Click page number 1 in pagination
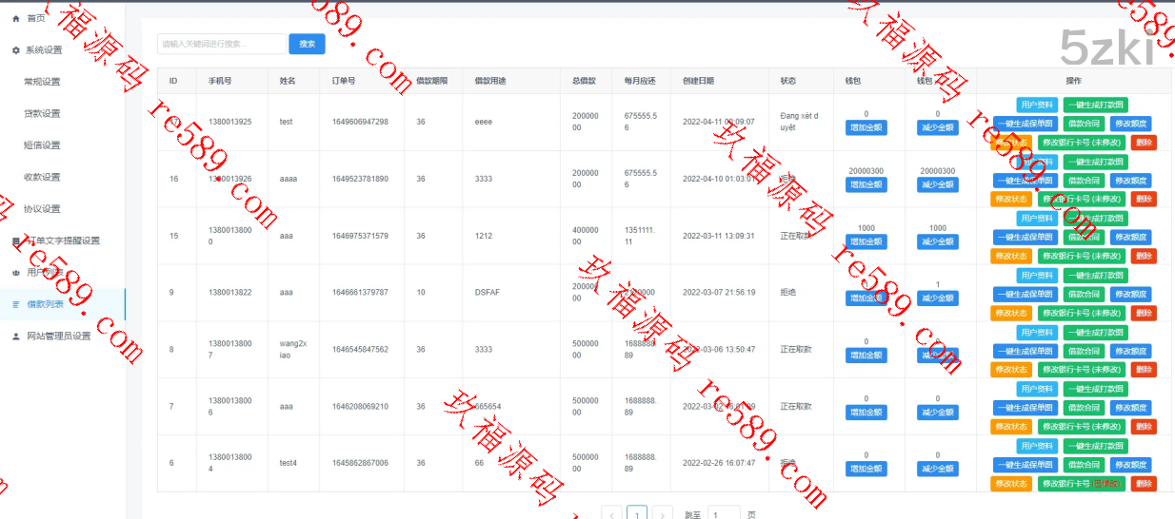 point(637,514)
